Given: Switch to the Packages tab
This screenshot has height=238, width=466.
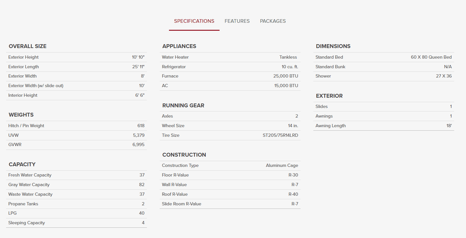Looking at the screenshot, I should pos(273,21).
